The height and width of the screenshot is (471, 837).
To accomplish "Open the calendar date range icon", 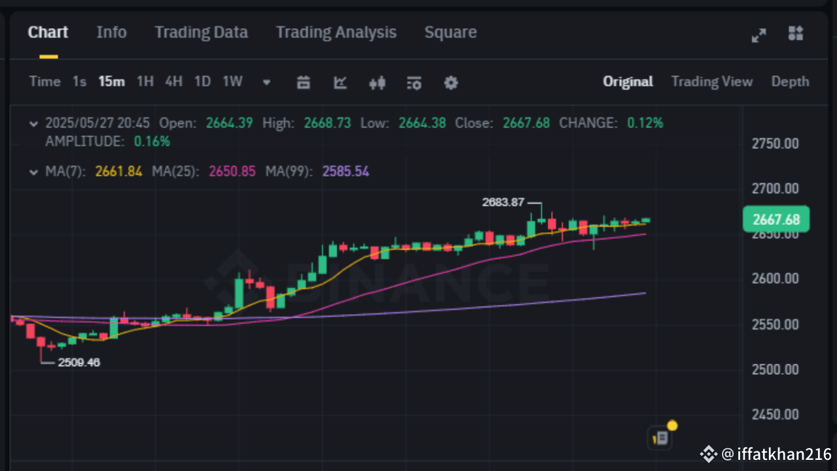I will [303, 82].
